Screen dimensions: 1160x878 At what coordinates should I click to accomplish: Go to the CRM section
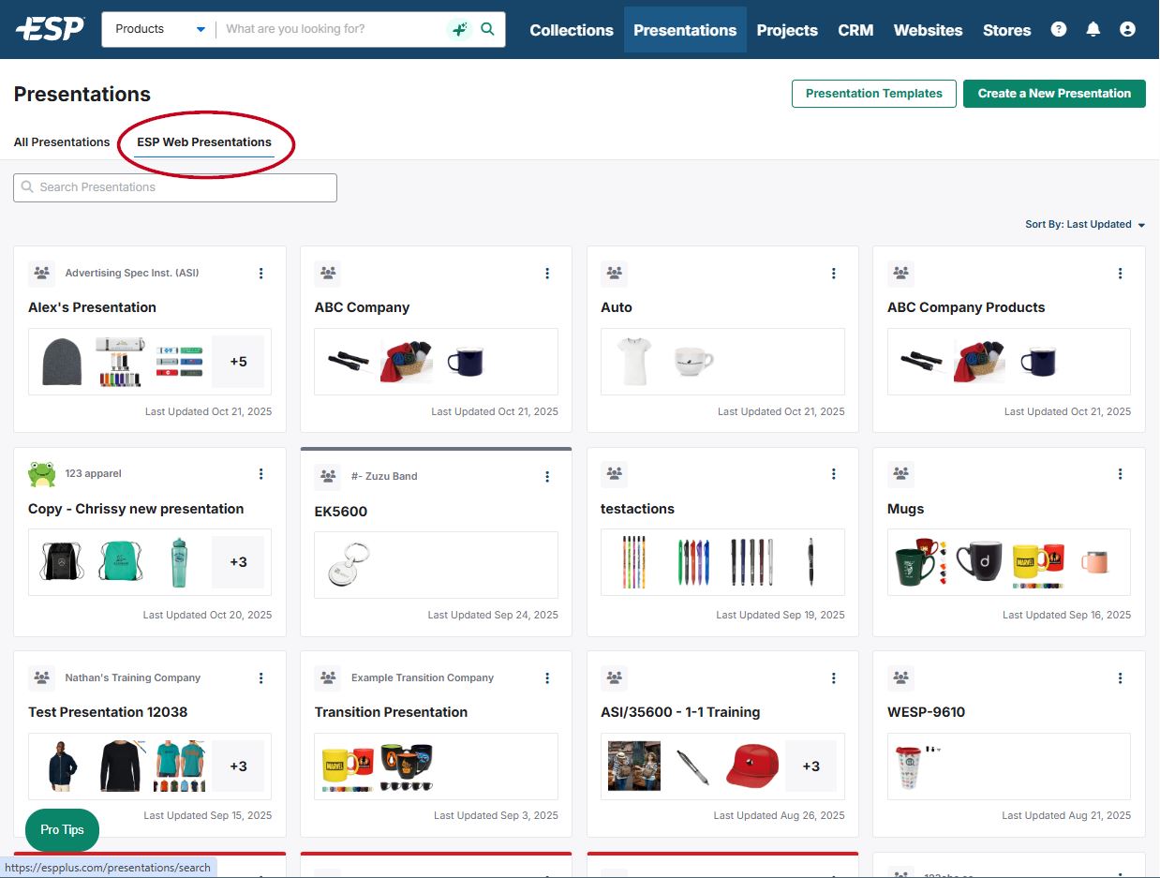click(855, 30)
